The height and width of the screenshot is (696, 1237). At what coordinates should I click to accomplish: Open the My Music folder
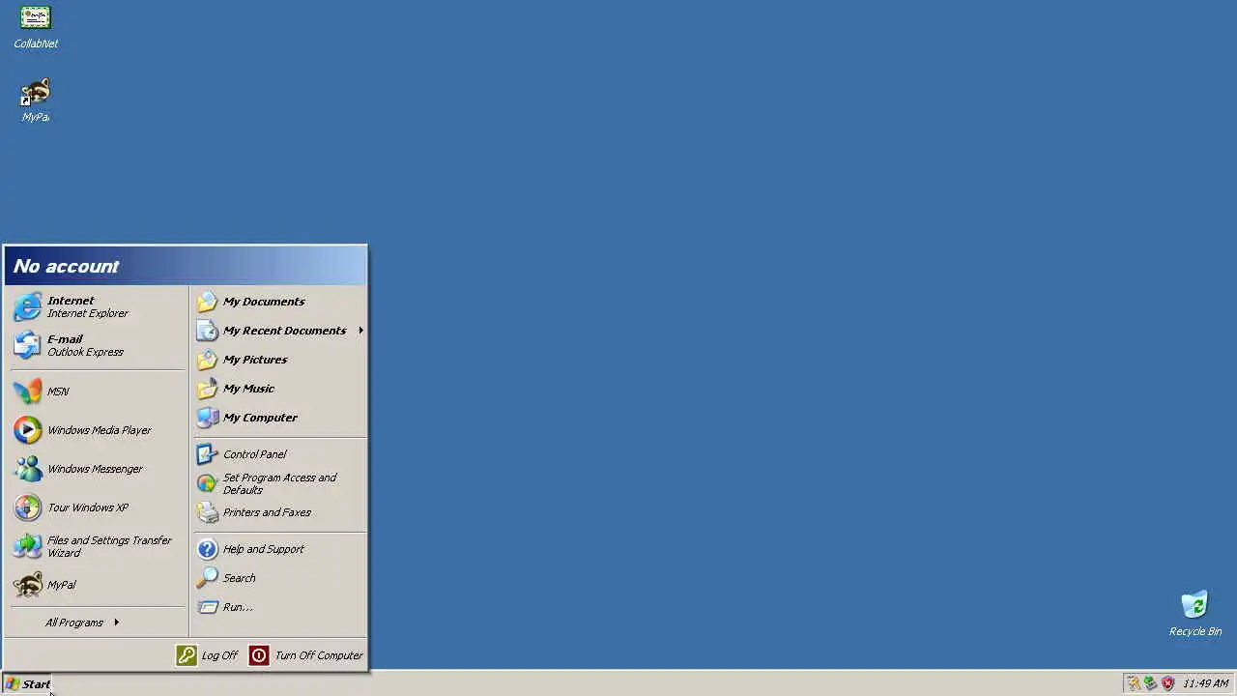pos(279,389)
